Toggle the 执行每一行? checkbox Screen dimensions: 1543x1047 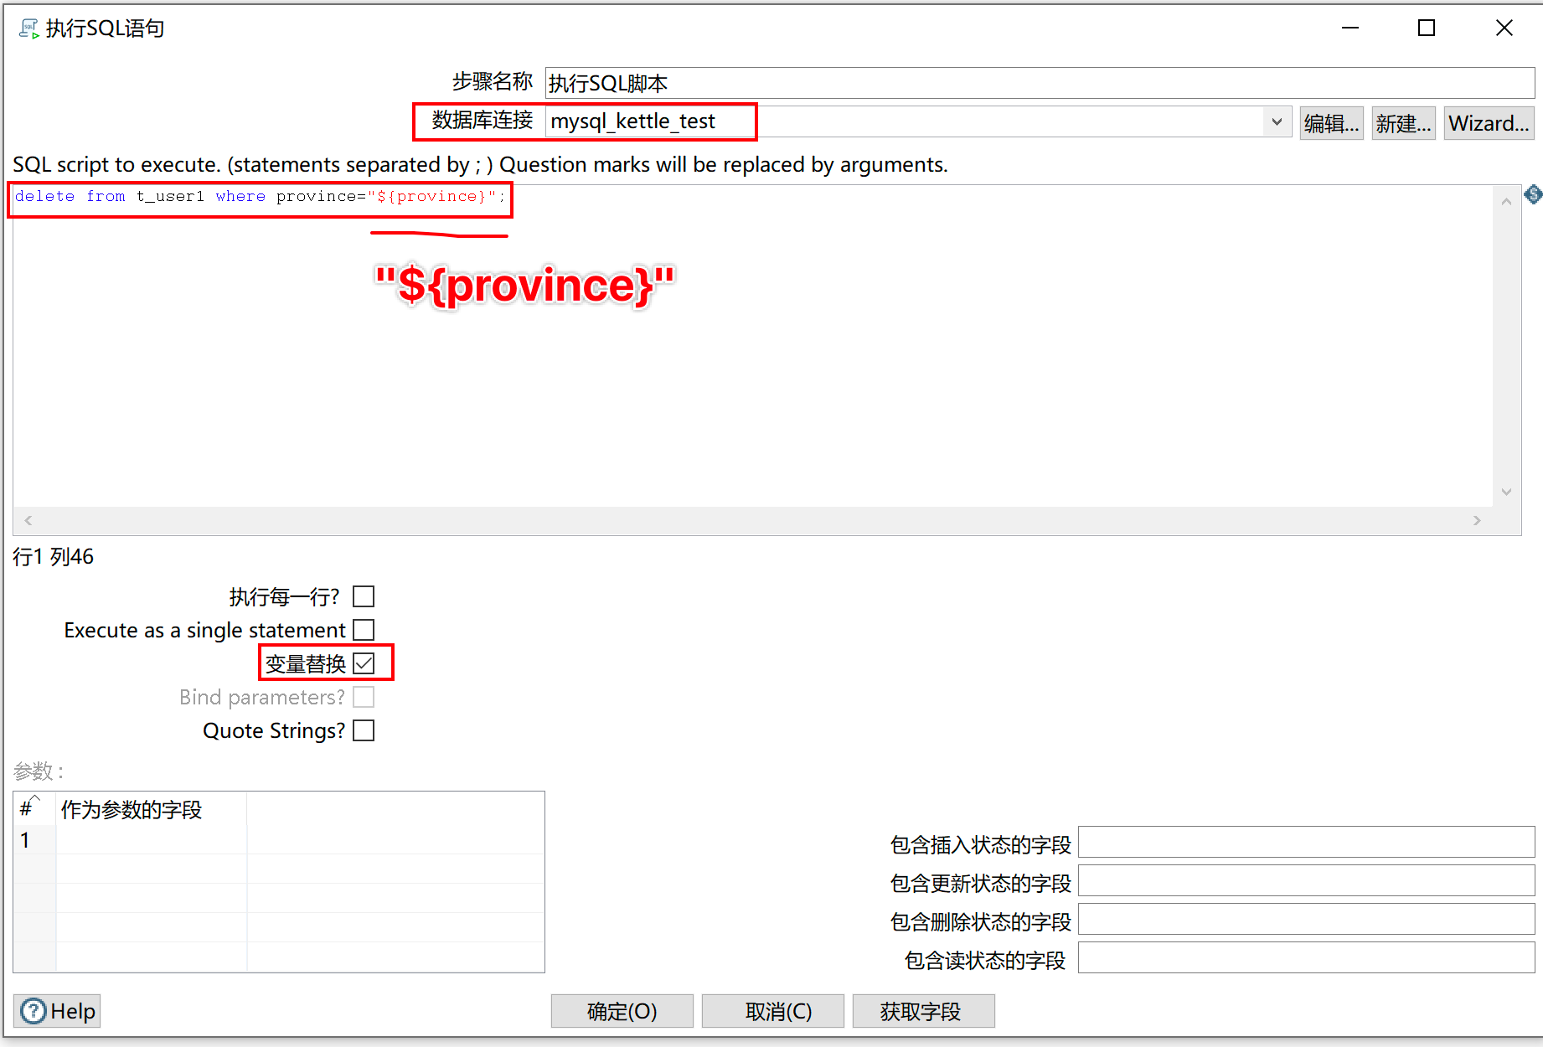[x=364, y=596]
